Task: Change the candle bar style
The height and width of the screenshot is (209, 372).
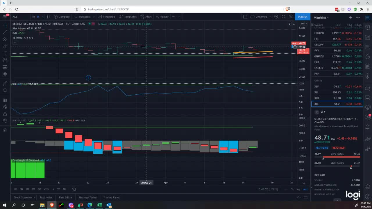Action: (48, 17)
